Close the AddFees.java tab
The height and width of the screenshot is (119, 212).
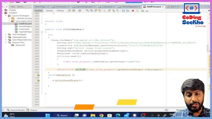(x=163, y=7)
